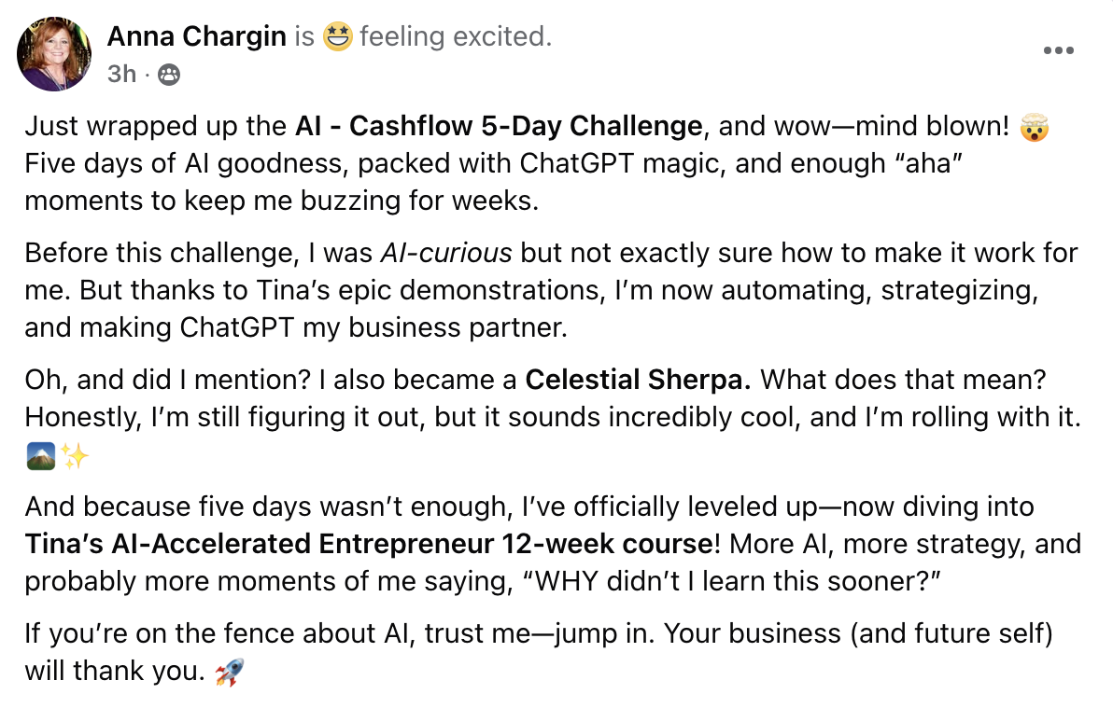1113x722 pixels.
Task: Click bold "AI - Cashflow 5-Day Challenge" text
Action: [x=499, y=125]
